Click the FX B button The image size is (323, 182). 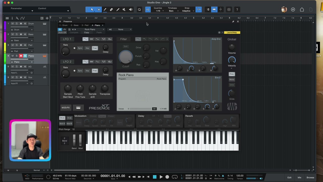[69, 118]
